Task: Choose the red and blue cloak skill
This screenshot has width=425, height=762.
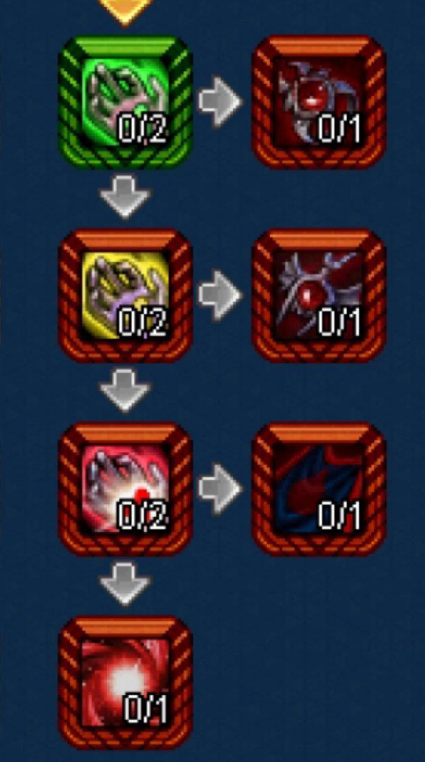Action: pos(319,489)
